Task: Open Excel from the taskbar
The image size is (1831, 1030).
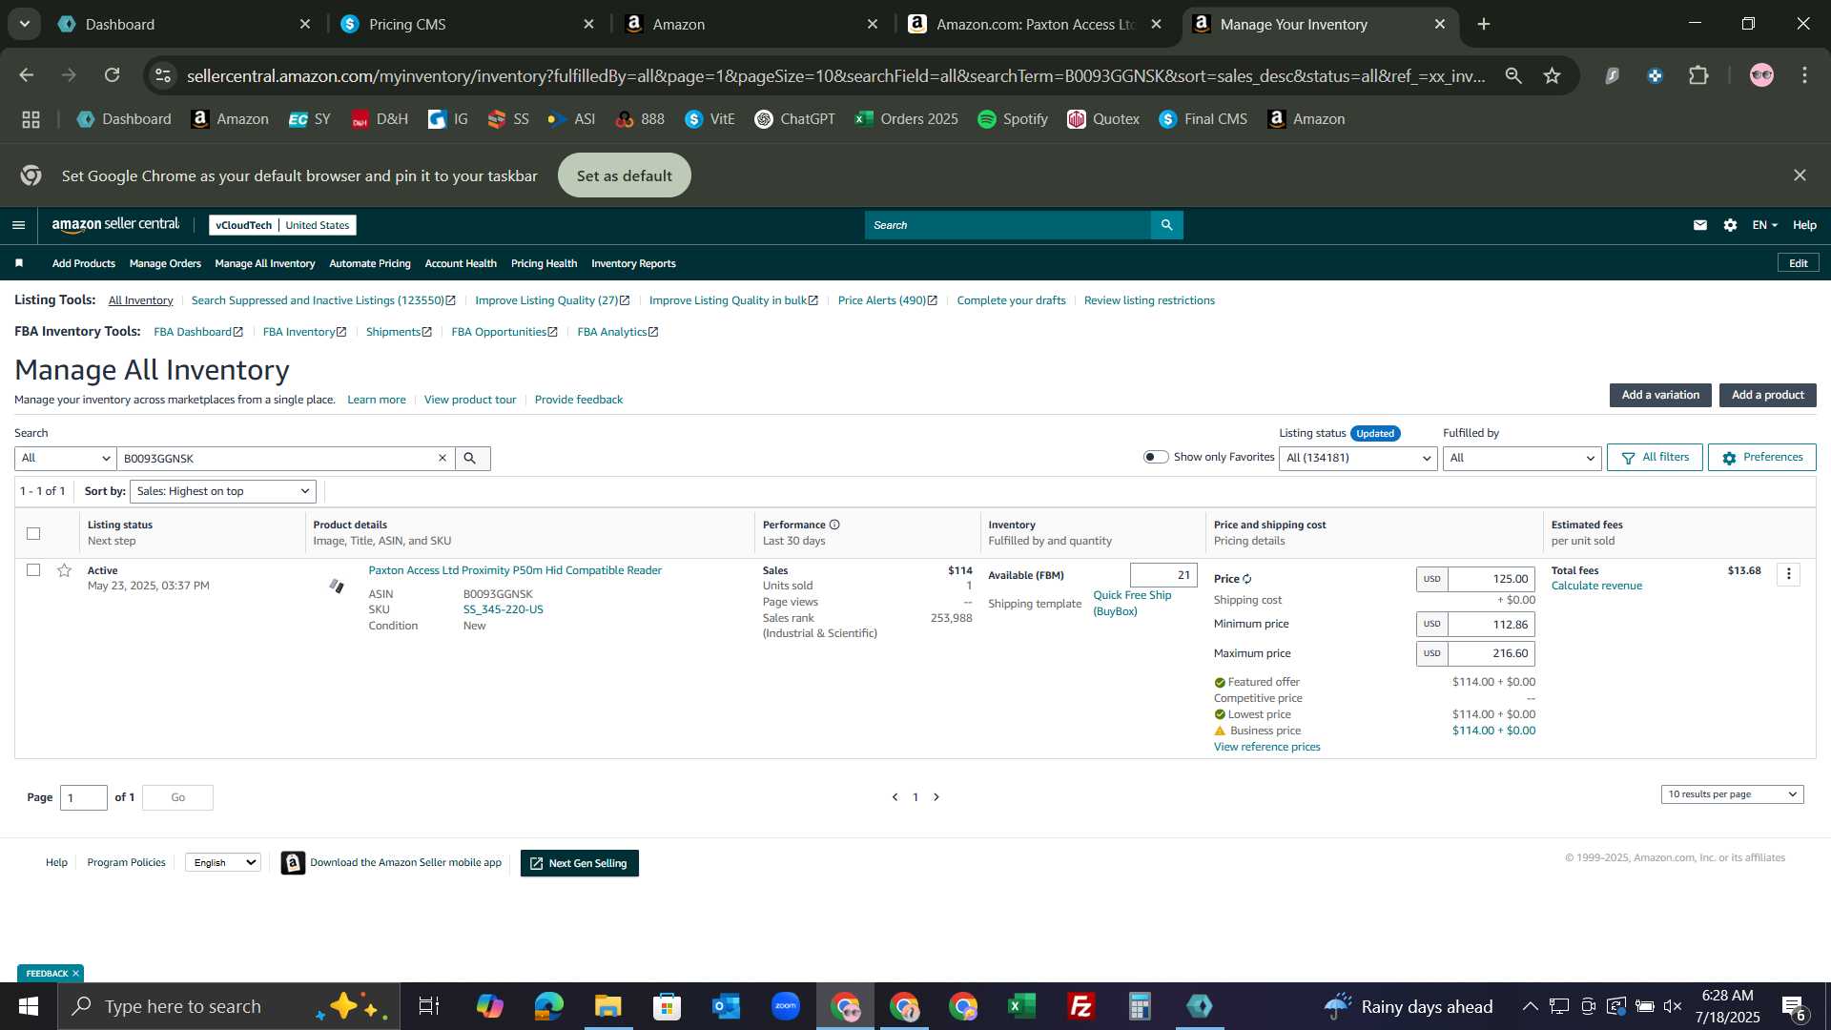Action: click(x=1021, y=1006)
